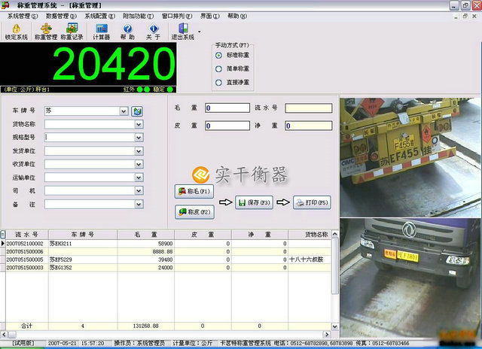Screen dimensions: 482x349
Task: Launch the 计算器 calculator tool
Action: pos(101,30)
